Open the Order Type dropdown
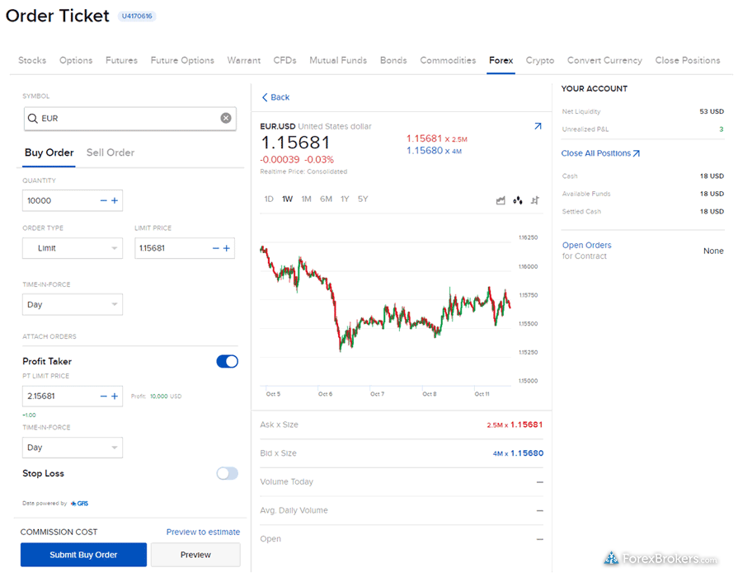This screenshot has width=738, height=577. click(x=73, y=248)
